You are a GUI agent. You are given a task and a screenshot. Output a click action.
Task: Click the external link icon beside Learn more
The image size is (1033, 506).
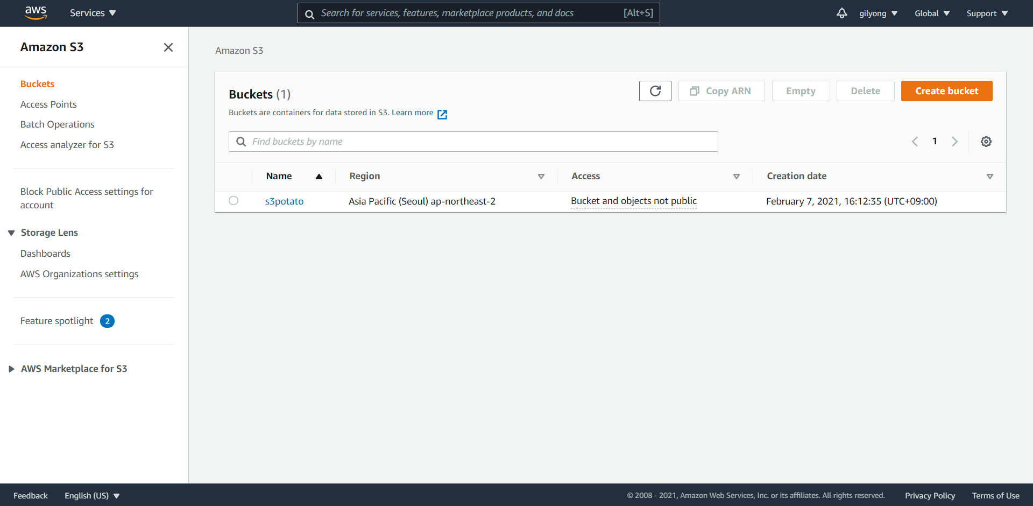(x=442, y=114)
